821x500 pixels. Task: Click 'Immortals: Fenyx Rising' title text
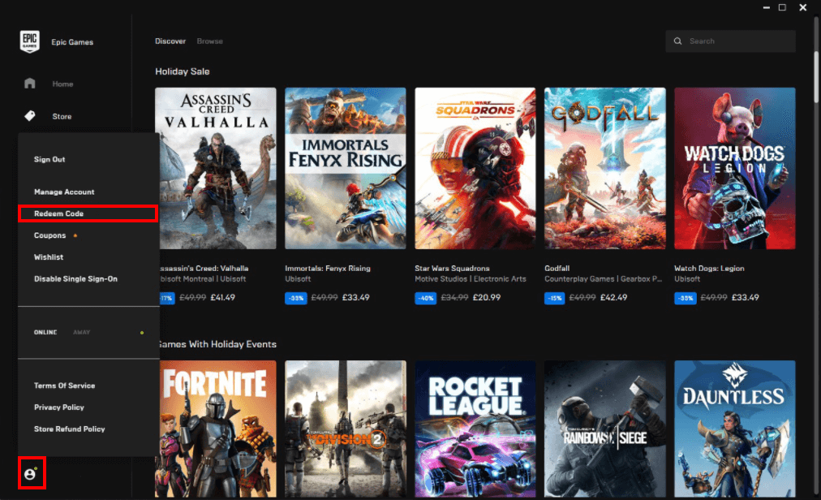(327, 269)
